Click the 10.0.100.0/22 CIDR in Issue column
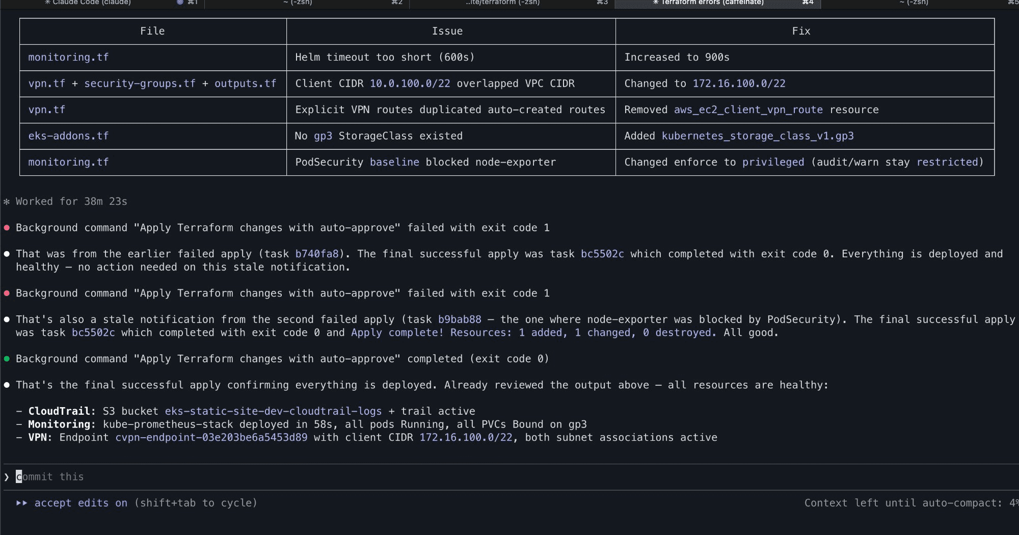1019x535 pixels. pyautogui.click(x=410, y=84)
